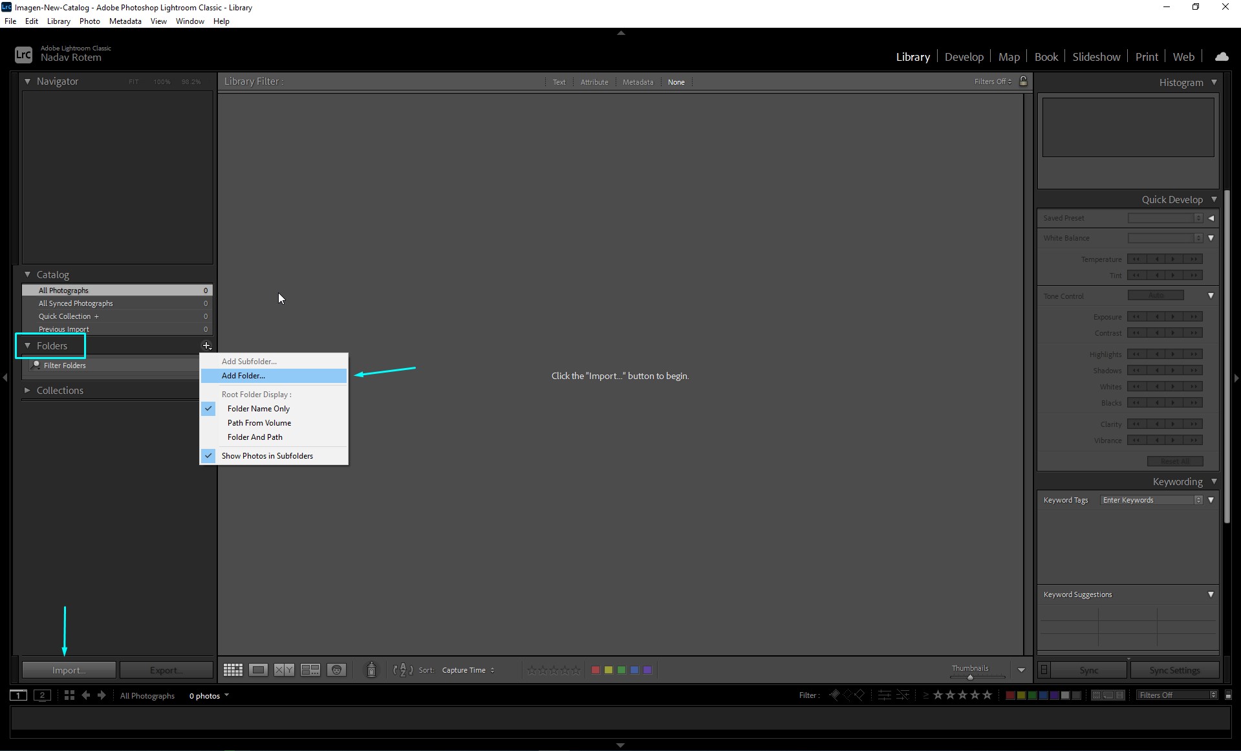
Task: Open People view face icon
Action: [x=336, y=670]
